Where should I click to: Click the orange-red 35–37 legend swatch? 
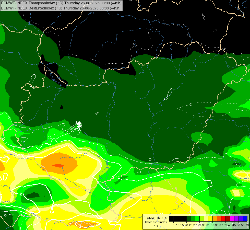[x=219, y=218]
